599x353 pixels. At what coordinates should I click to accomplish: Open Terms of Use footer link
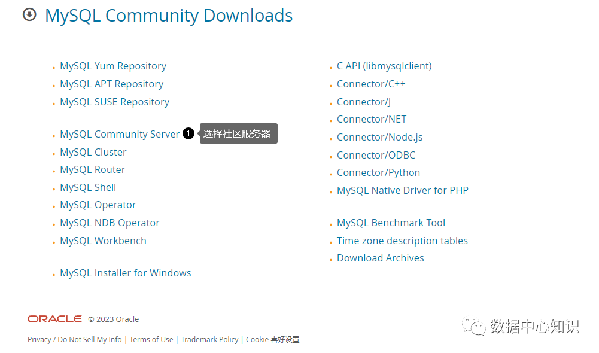pos(151,340)
